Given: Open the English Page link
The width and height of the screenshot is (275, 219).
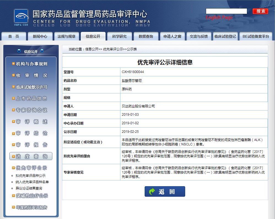Looking at the screenshot, I should (x=219, y=18).
